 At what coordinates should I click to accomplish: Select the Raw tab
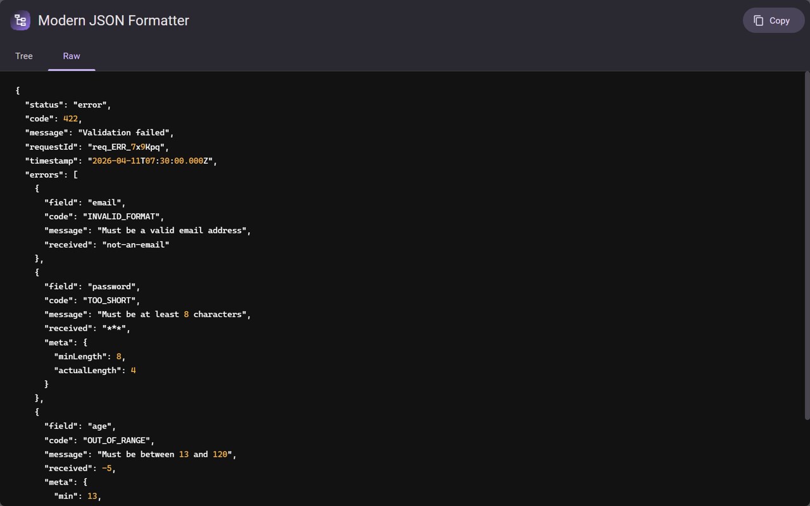(x=72, y=56)
